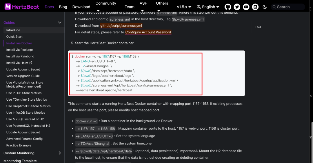
Task: Click inline code '-v $(pwd)/data:/opt/hertzbeat/data'
Action: (103, 151)
